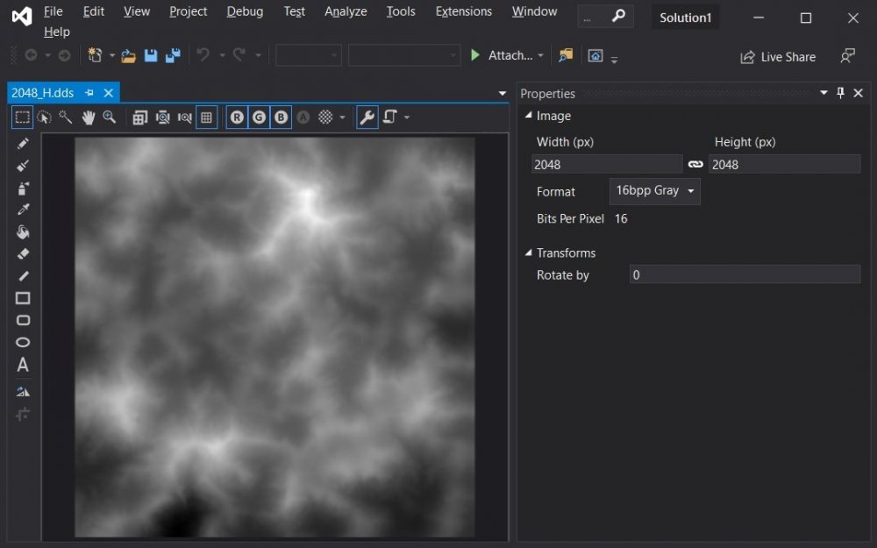Toggle the Green channel button
The image size is (877, 548).
pos(259,117)
